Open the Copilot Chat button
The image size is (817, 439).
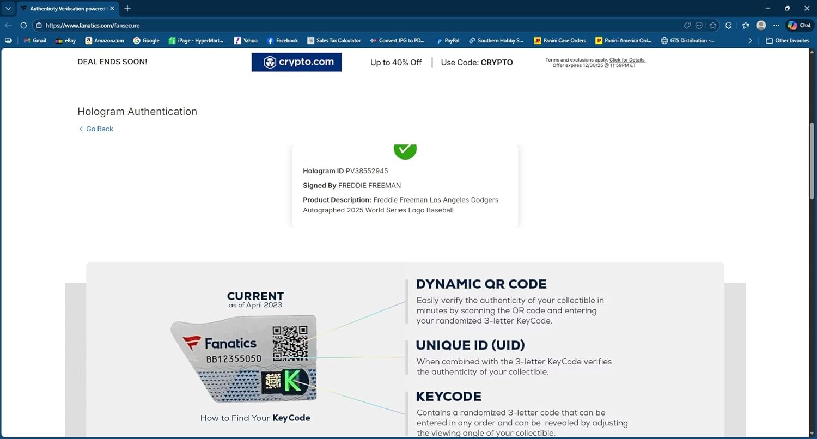coord(800,26)
